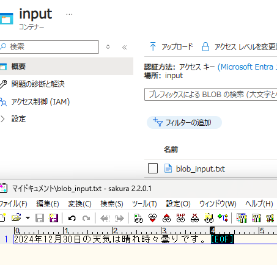
Task: Open type-specific settings icon
Action: click(x=256, y=218)
